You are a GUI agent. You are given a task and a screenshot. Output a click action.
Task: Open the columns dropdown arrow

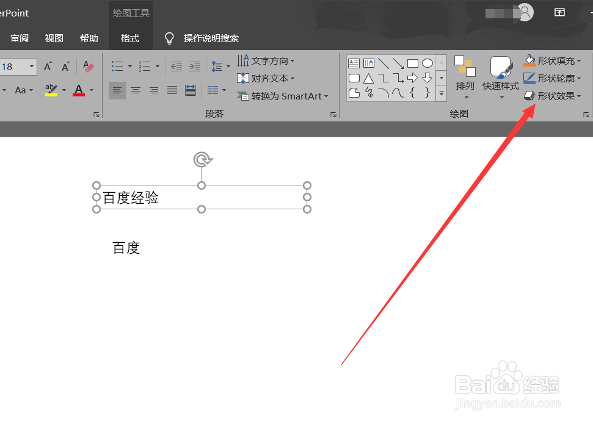(224, 90)
